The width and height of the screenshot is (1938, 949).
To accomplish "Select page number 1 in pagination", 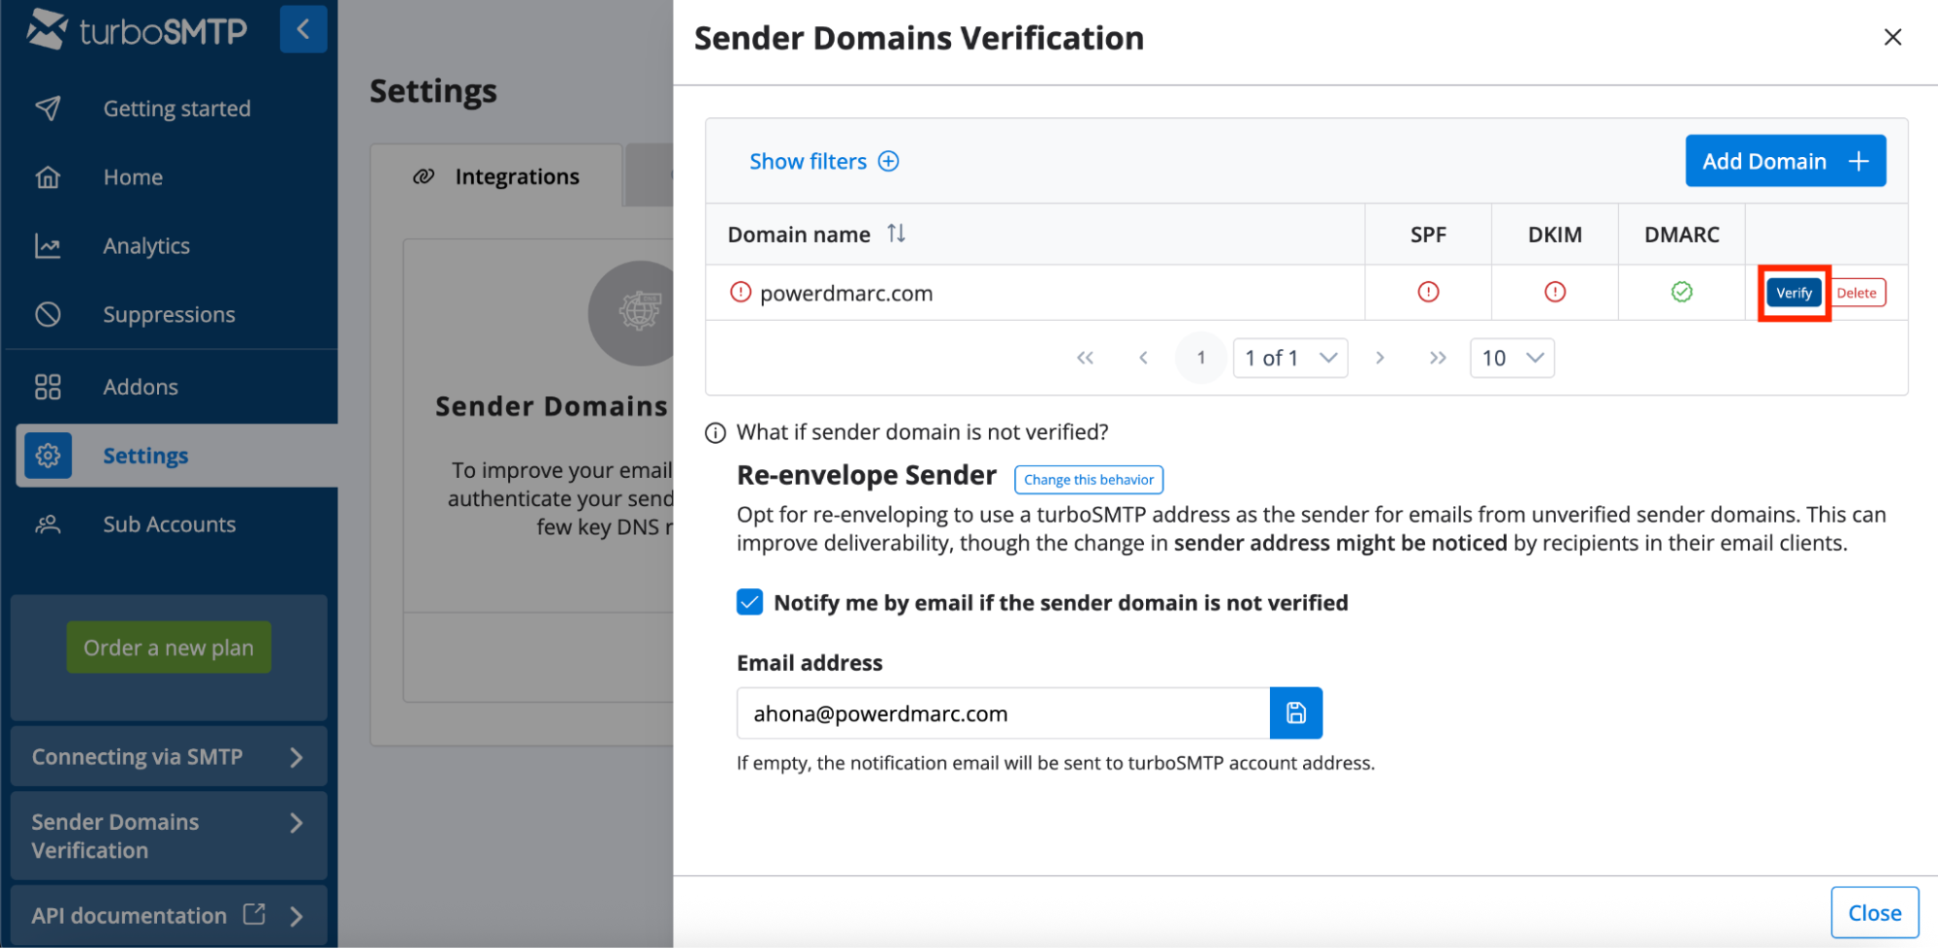I will pyautogui.click(x=1200, y=358).
